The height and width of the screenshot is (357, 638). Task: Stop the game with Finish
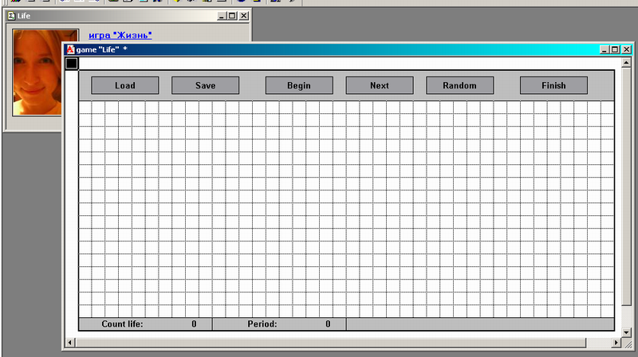(553, 85)
